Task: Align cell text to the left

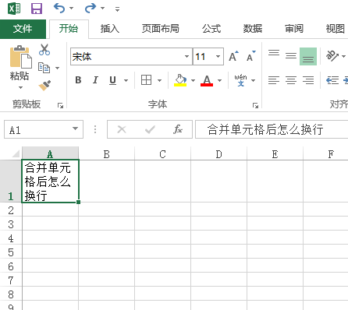Action: pos(274,80)
